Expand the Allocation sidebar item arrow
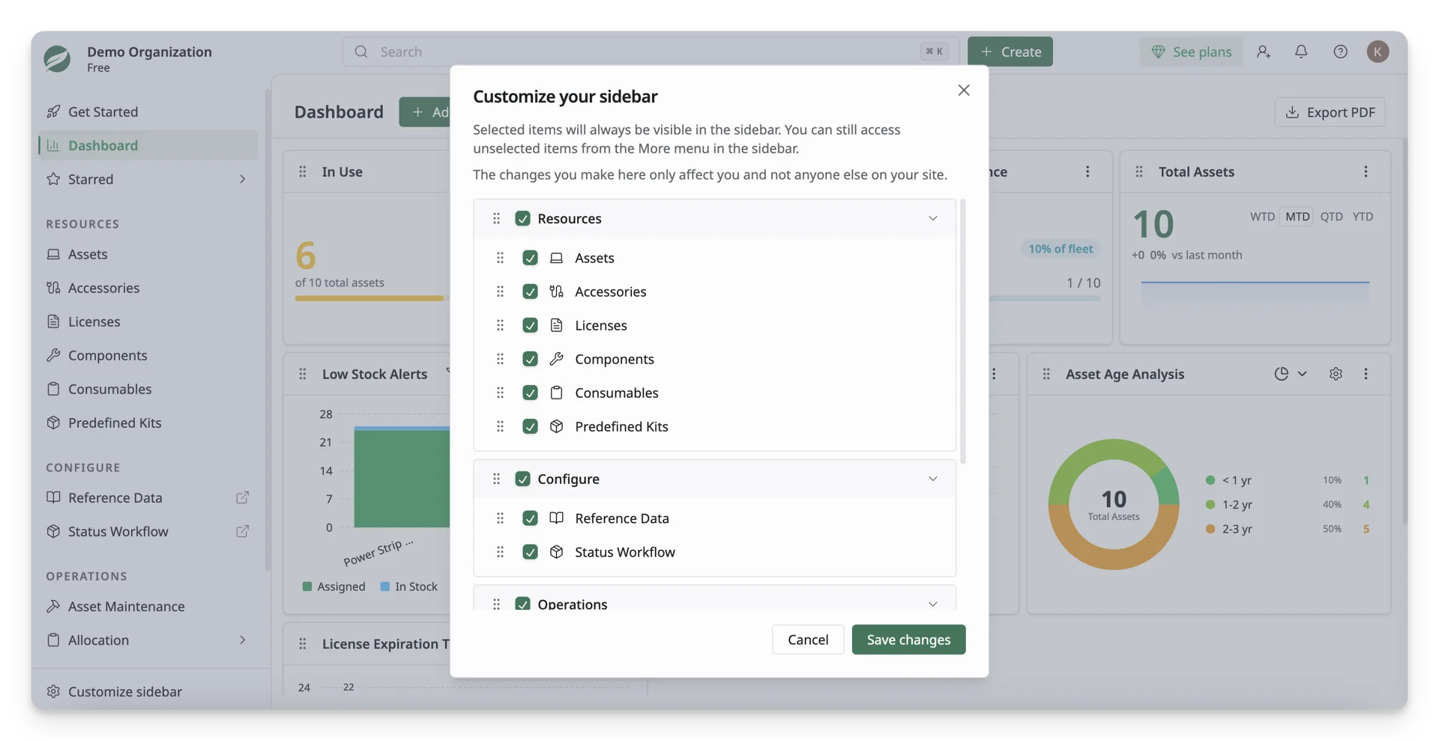 coord(242,640)
